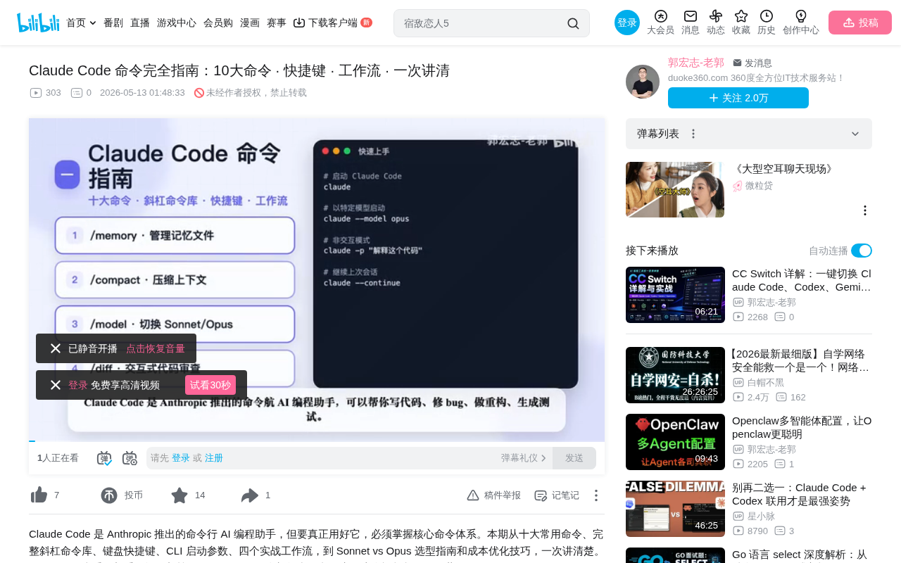Click the search magnifier icon
Viewport: 901px width, 563px height.
point(573,23)
